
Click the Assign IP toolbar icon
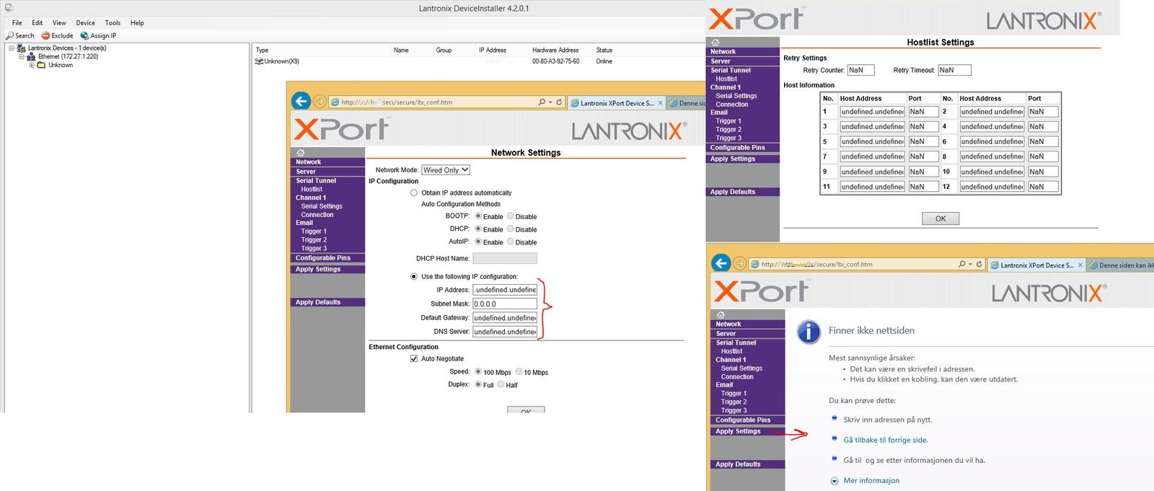[x=84, y=35]
